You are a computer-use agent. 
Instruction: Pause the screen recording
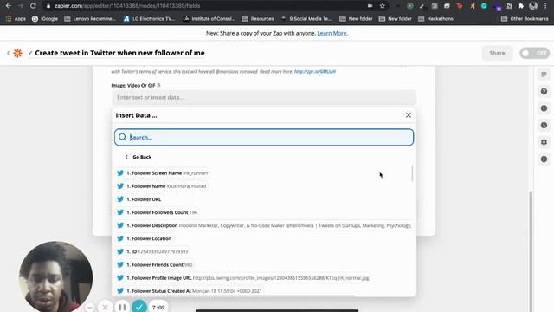click(x=122, y=307)
